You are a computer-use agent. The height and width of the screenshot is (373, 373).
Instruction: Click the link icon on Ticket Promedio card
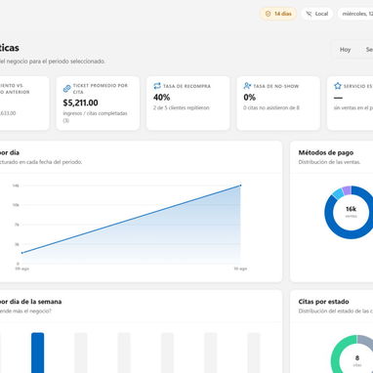(x=67, y=89)
